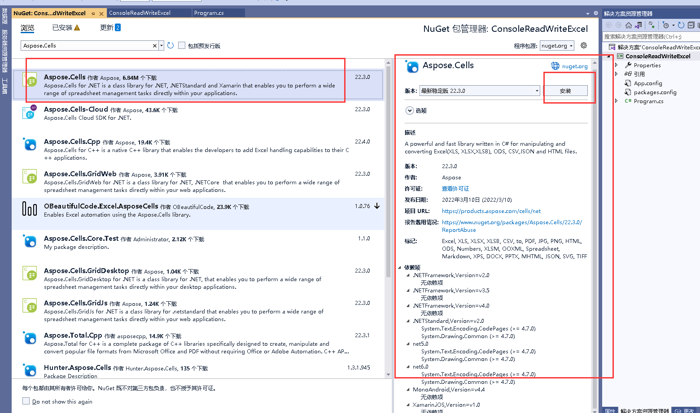Open the 服务器资源管理器 side tab

click(x=4, y=51)
